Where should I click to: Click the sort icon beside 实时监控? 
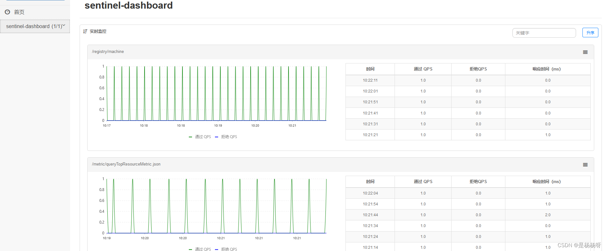point(85,31)
